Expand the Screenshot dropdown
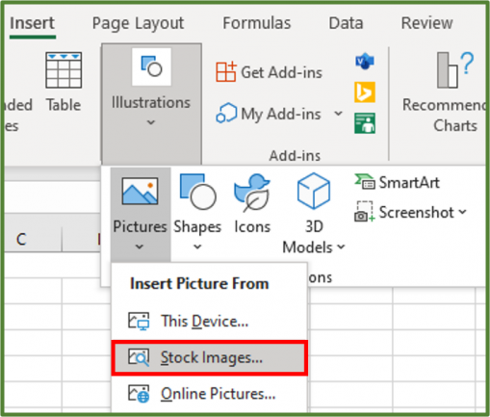 click(x=462, y=212)
